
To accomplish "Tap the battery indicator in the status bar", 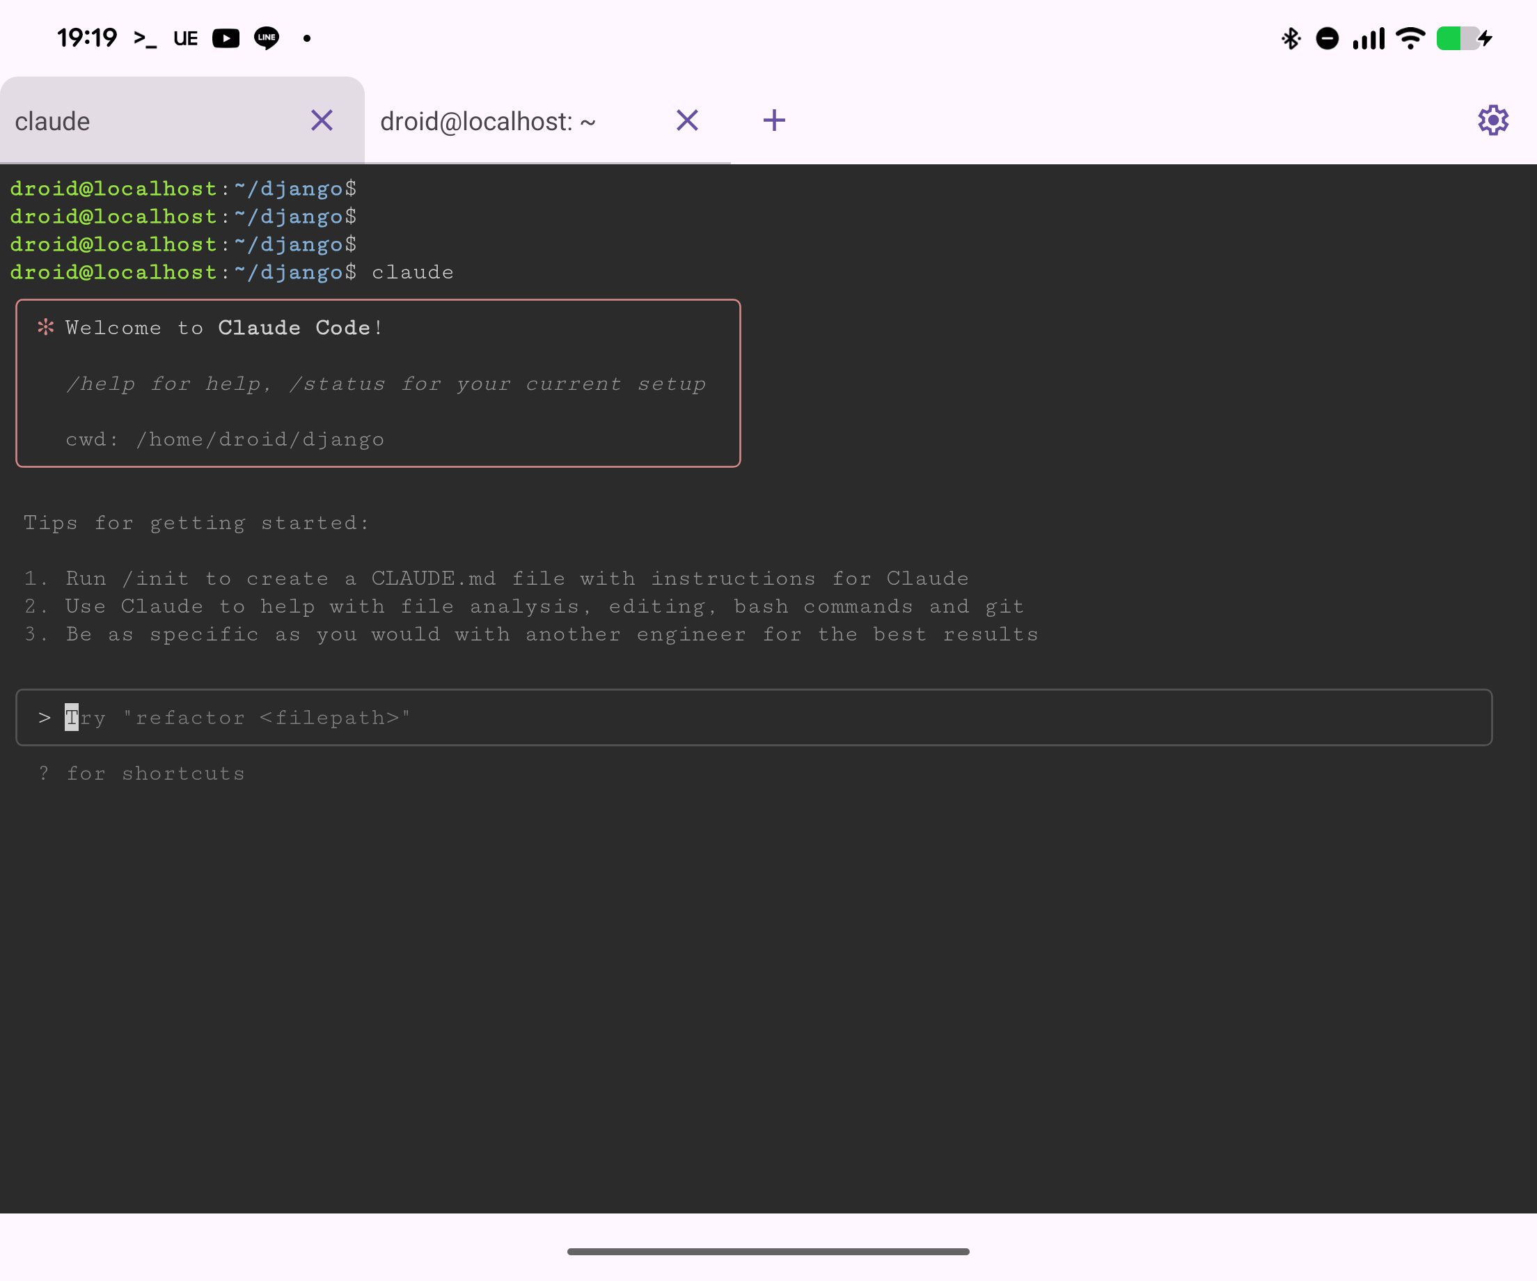I will (x=1461, y=38).
